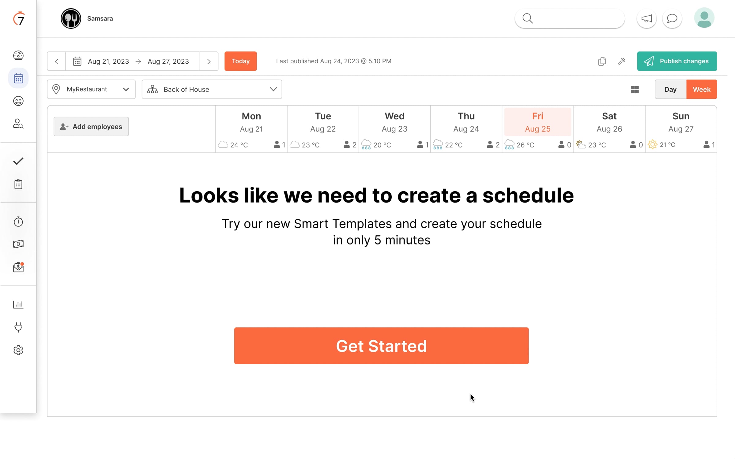This screenshot has width=735, height=459.
Task: Click the Get Started button
Action: 381,346
